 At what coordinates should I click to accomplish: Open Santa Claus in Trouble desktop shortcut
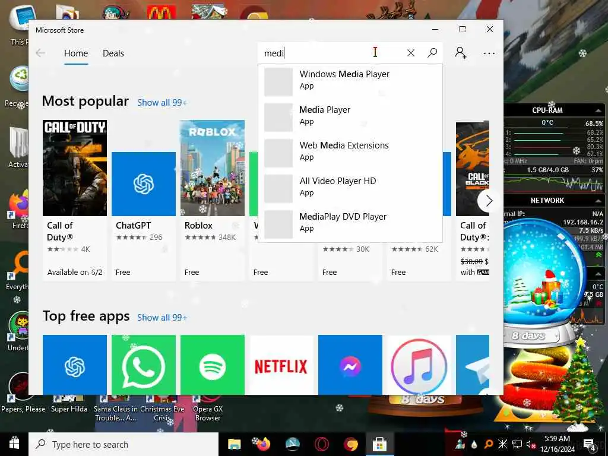tap(115, 408)
